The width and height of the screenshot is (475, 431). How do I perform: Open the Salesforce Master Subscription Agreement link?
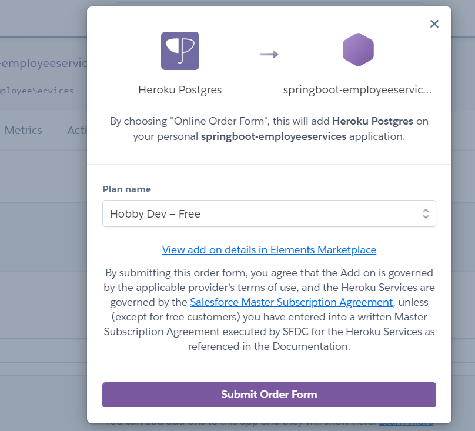pyautogui.click(x=291, y=302)
